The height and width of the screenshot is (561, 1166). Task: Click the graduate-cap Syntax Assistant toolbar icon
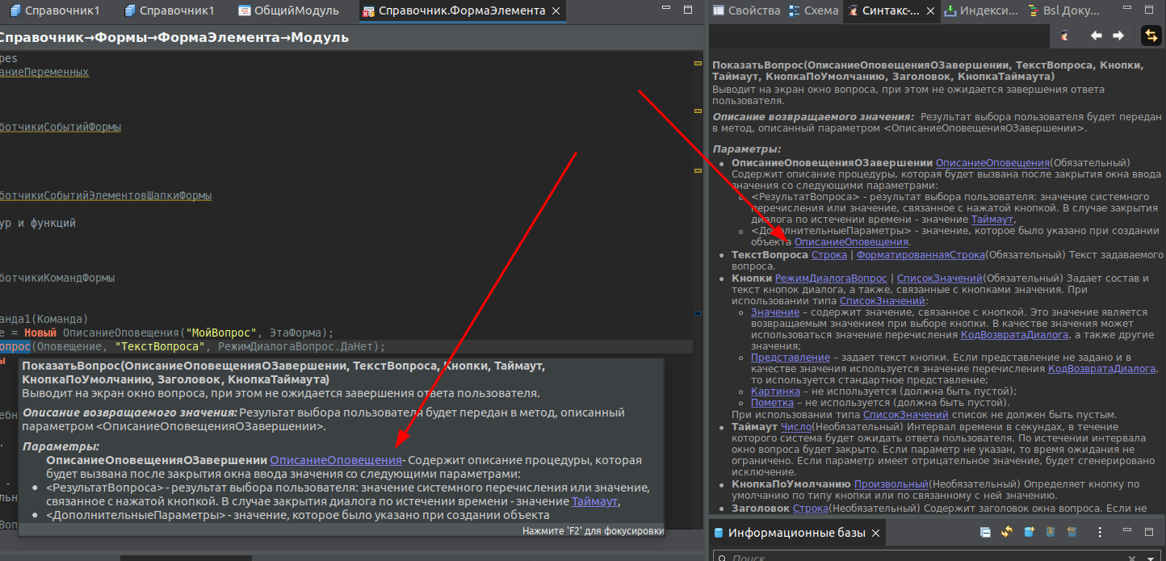point(1063,36)
